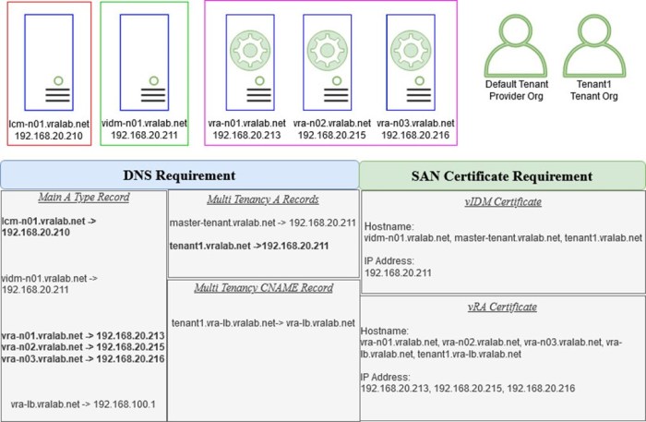Select the vRA Certificate heading
This screenshot has height=422, width=646.
[501, 307]
